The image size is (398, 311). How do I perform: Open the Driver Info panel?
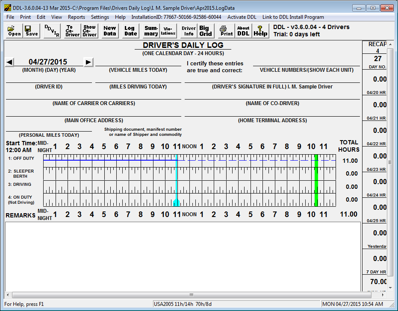click(x=188, y=30)
